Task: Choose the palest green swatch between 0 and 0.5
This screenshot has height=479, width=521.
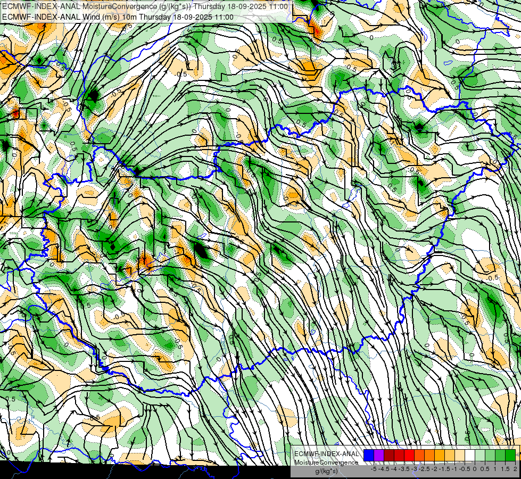Action: click(479, 455)
